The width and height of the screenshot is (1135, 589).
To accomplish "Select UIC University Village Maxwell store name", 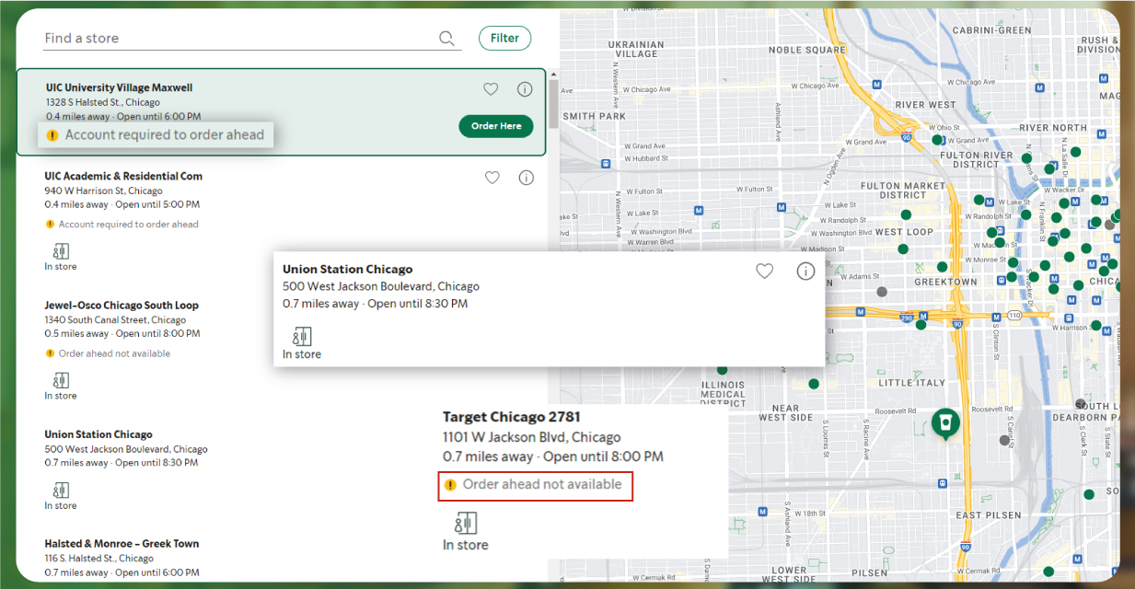I will pos(119,87).
